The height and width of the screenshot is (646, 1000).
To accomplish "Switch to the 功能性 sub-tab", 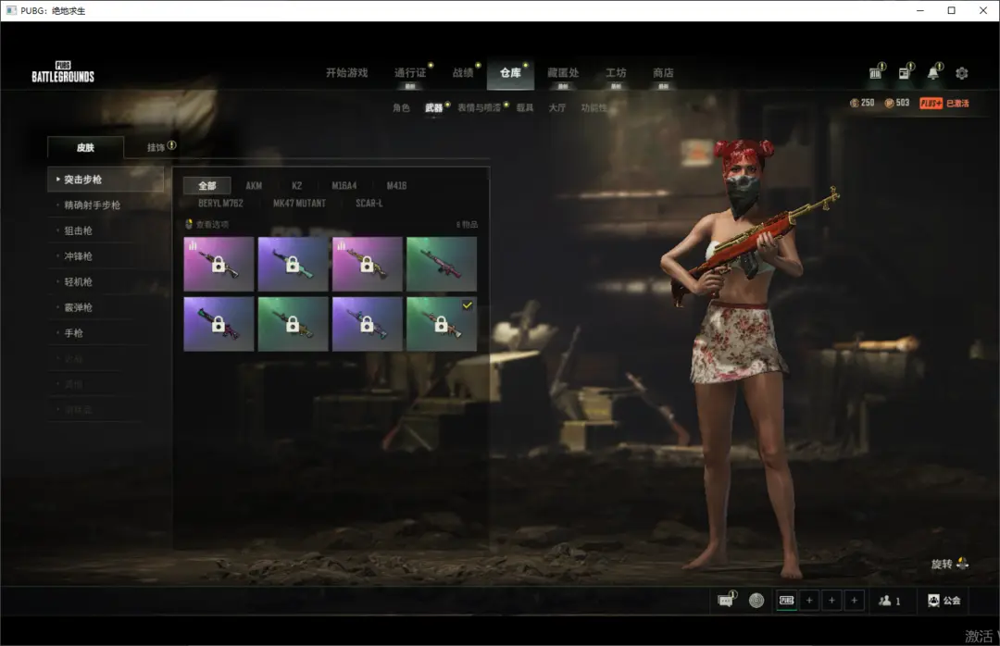I will click(594, 107).
